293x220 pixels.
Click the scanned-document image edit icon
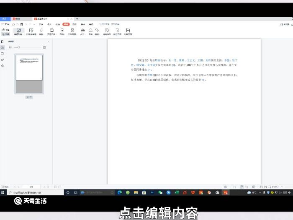pyautogui.click(x=31, y=30)
